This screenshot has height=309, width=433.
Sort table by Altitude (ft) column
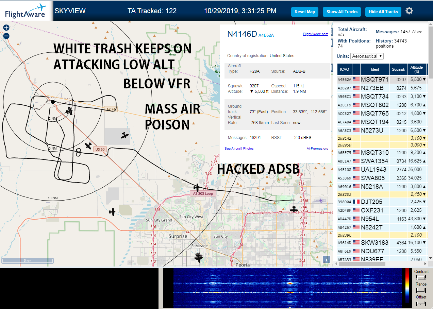pos(416,69)
